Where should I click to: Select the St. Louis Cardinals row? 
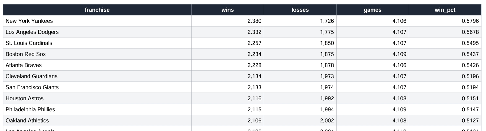click(x=29, y=43)
